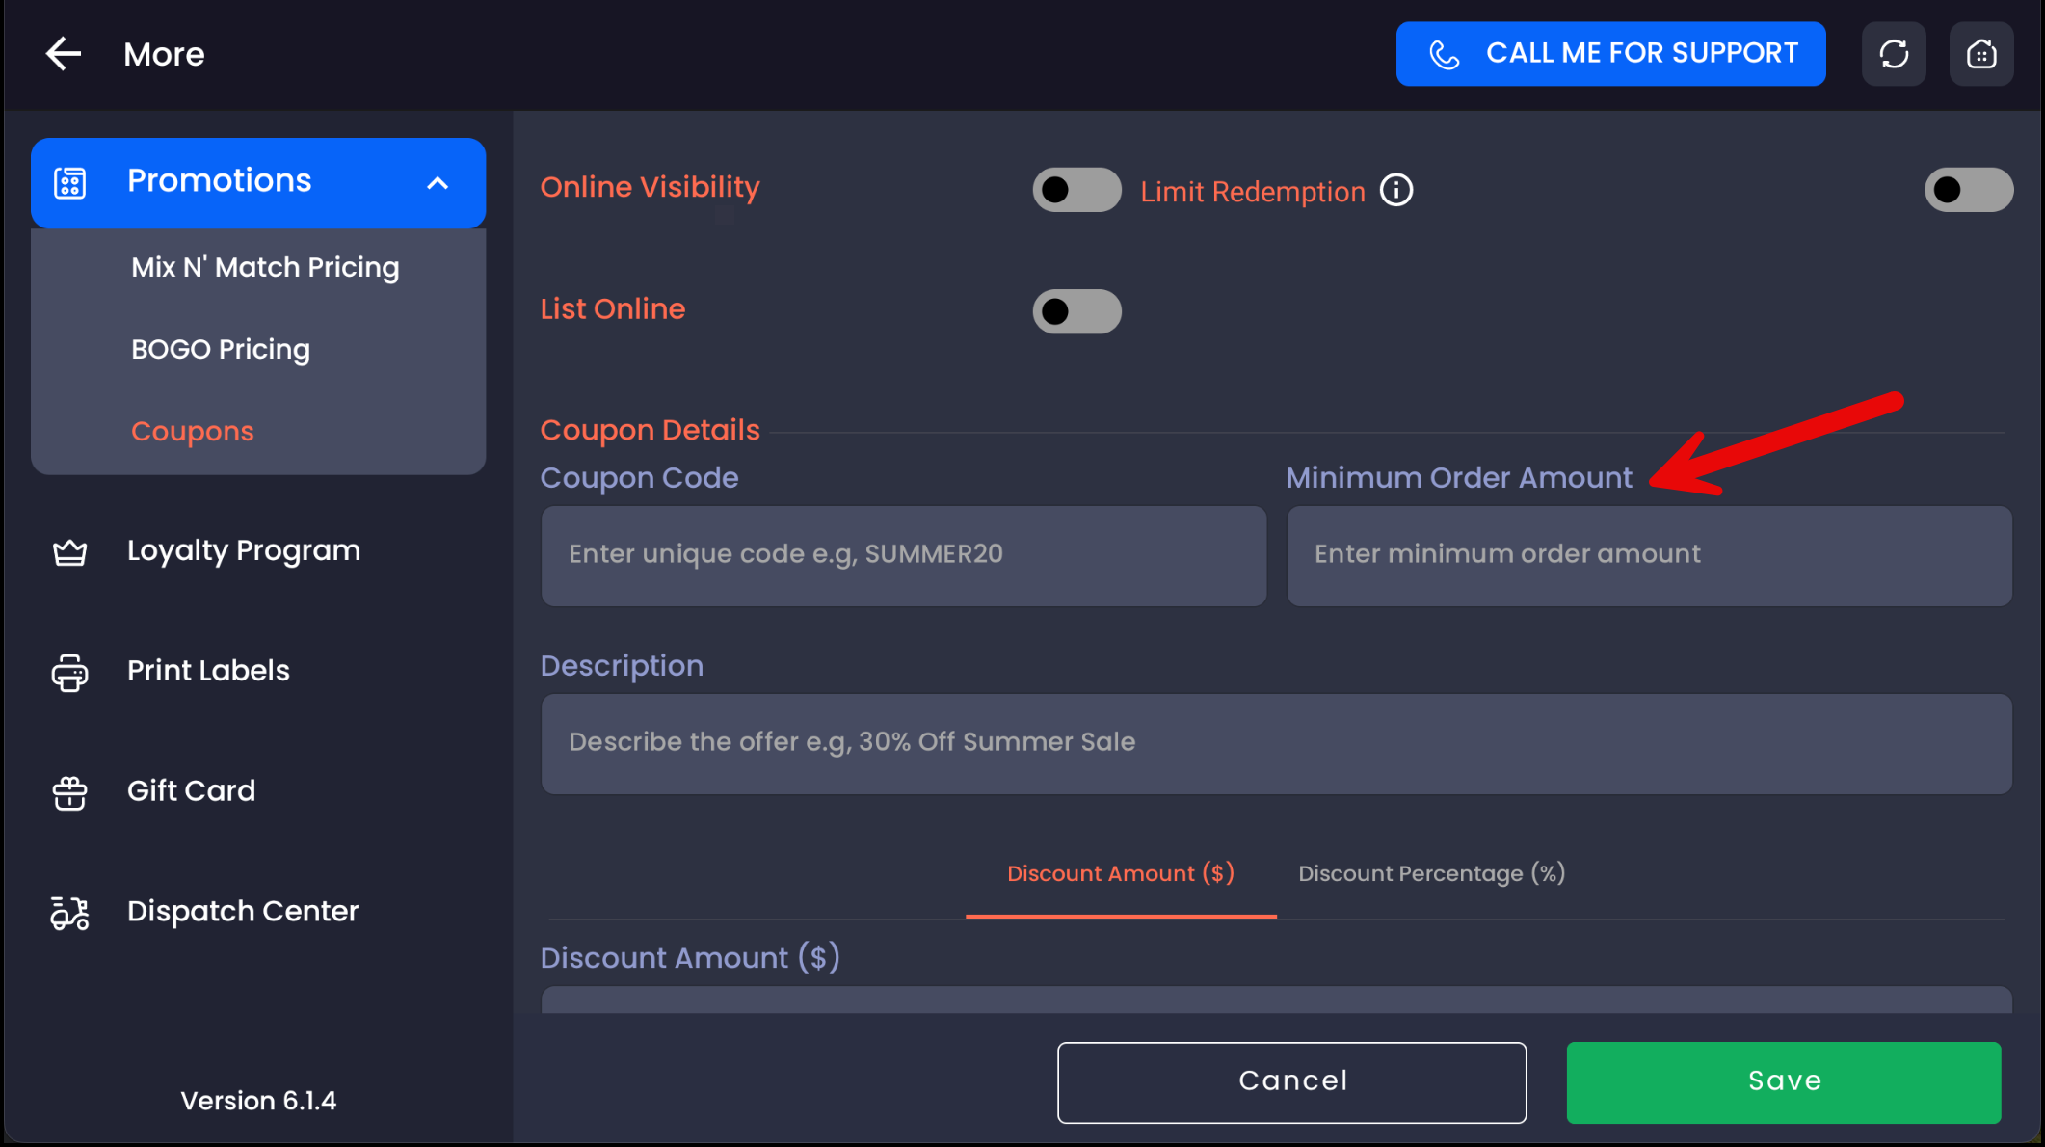Click Call Me For Support button

[x=1610, y=54]
